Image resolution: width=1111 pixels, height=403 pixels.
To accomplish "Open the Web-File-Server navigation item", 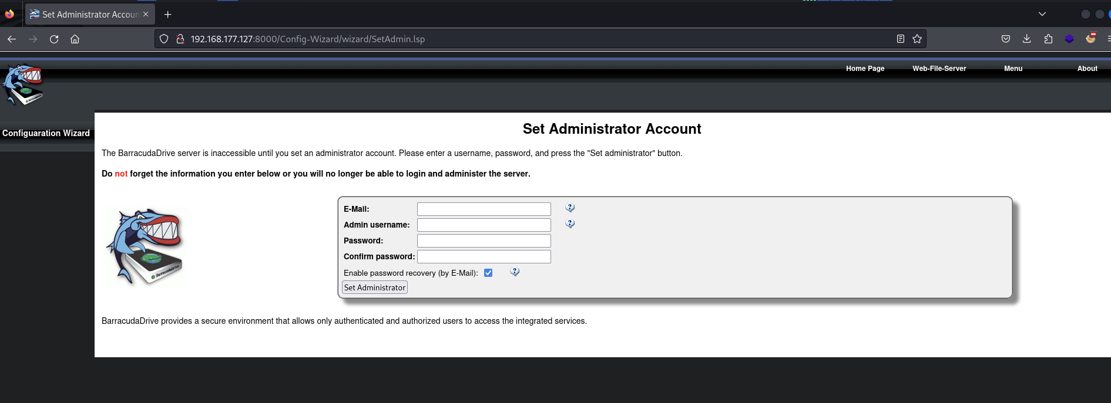I will pyautogui.click(x=939, y=69).
